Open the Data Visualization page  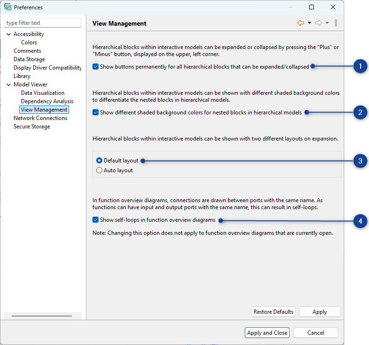(43, 93)
